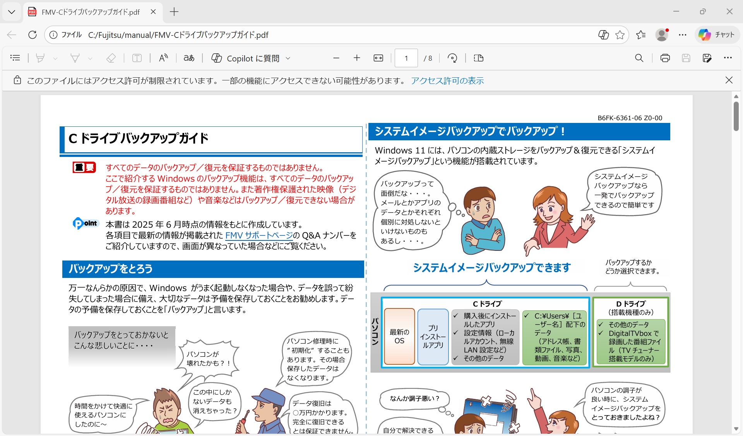Image resolution: width=743 pixels, height=436 pixels.
Task: Add page to favorites star
Action: pos(620,35)
